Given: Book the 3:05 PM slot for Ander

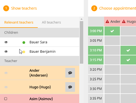Looking at the screenshot, I should click(112, 41).
